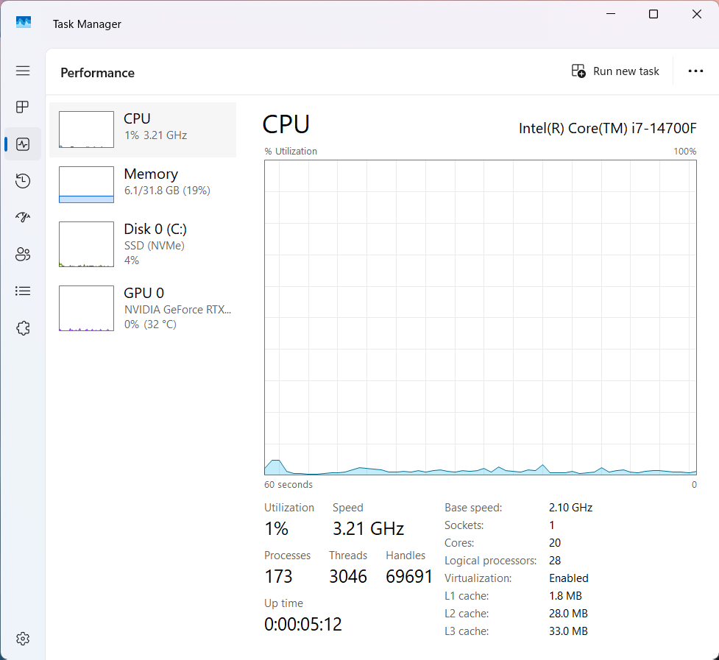Click the CPU utilization graph

(x=480, y=317)
